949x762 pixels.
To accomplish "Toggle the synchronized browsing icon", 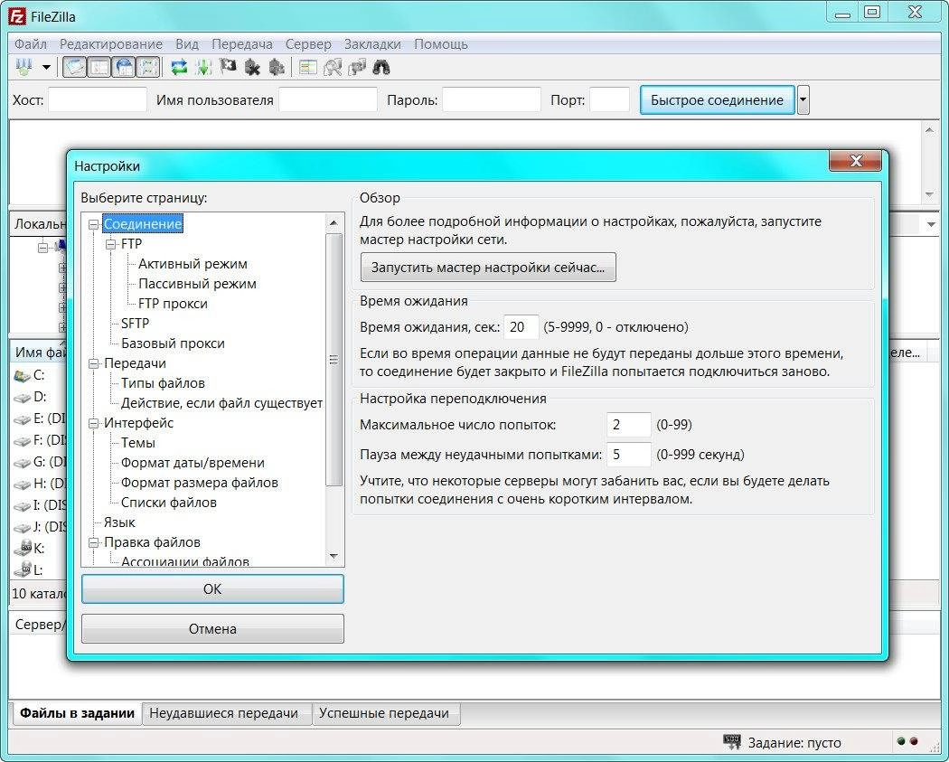I will [x=357, y=67].
